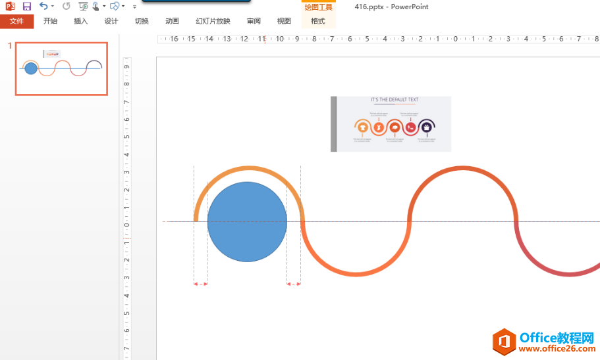Click the Undo arrow icon
Image resolution: width=600 pixels, height=360 pixels.
pyautogui.click(x=43, y=7)
